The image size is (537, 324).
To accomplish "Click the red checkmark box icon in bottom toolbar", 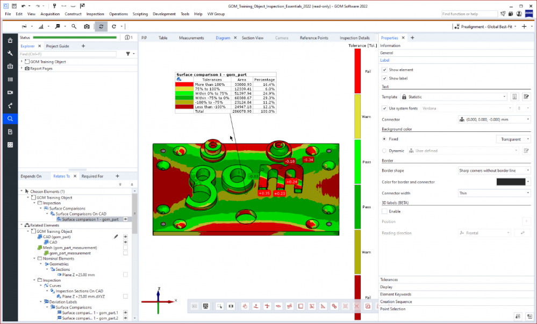I will [368, 306].
